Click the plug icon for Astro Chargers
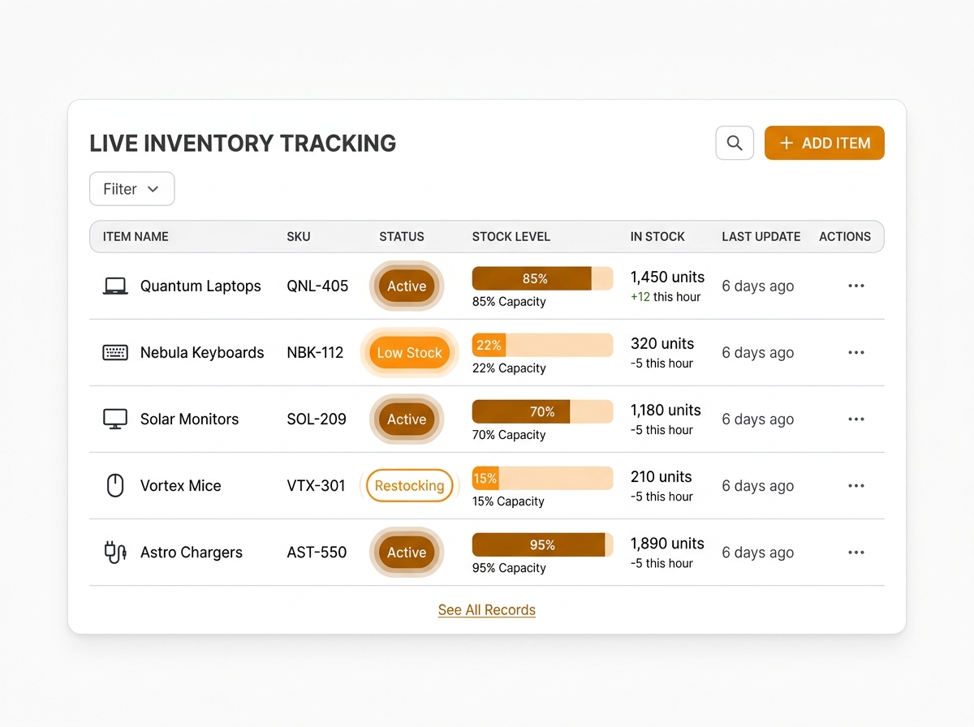 [115, 552]
